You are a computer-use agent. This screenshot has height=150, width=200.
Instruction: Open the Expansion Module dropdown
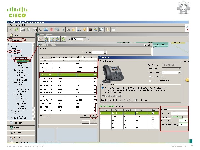(179, 72)
